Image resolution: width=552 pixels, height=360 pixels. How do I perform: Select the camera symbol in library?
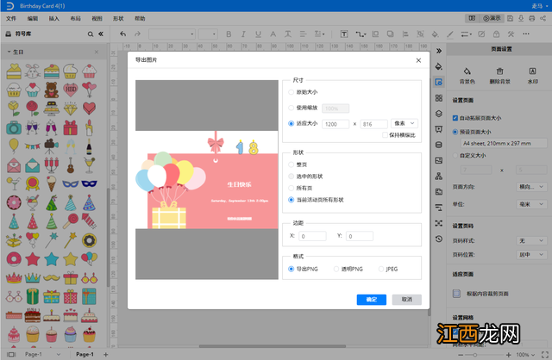(14, 127)
